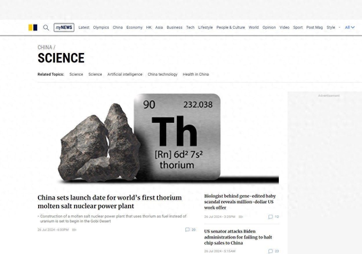Open the Health in China topic

196,74
